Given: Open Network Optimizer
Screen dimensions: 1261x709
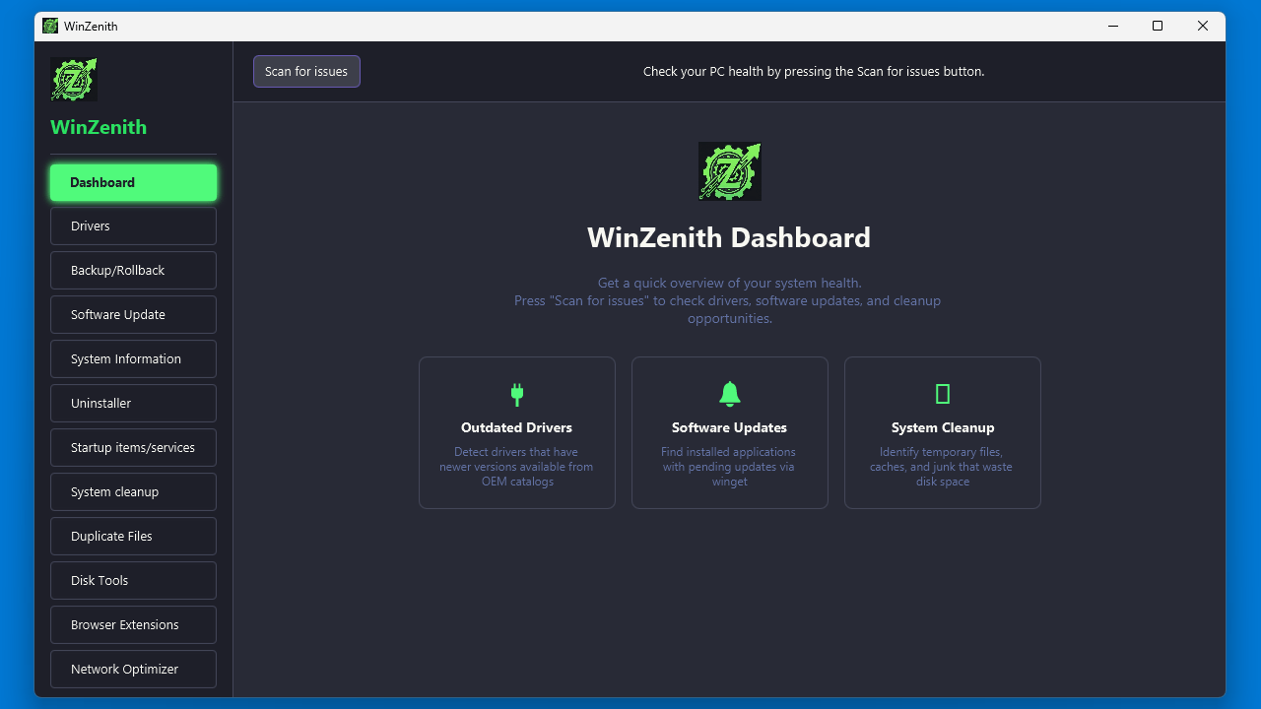Looking at the screenshot, I should [134, 670].
